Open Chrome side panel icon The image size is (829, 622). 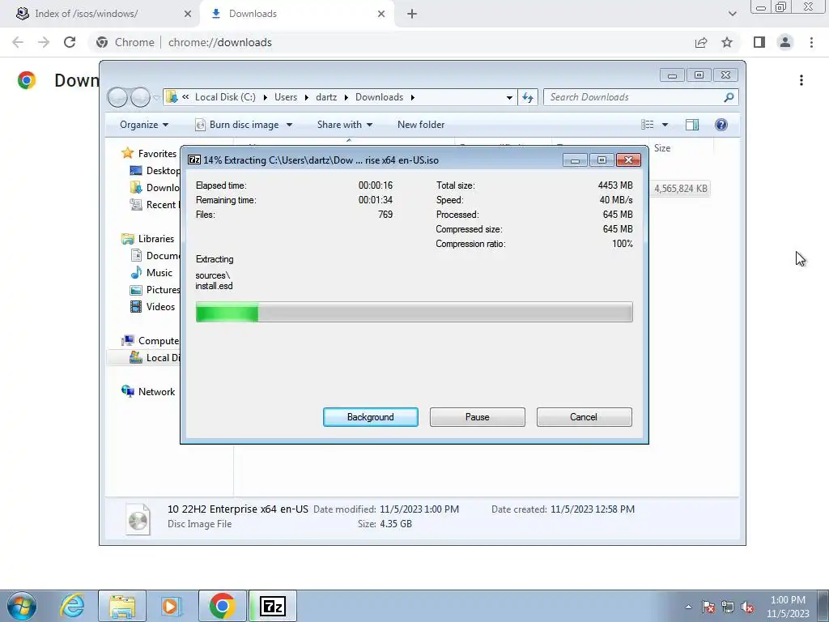click(x=759, y=42)
